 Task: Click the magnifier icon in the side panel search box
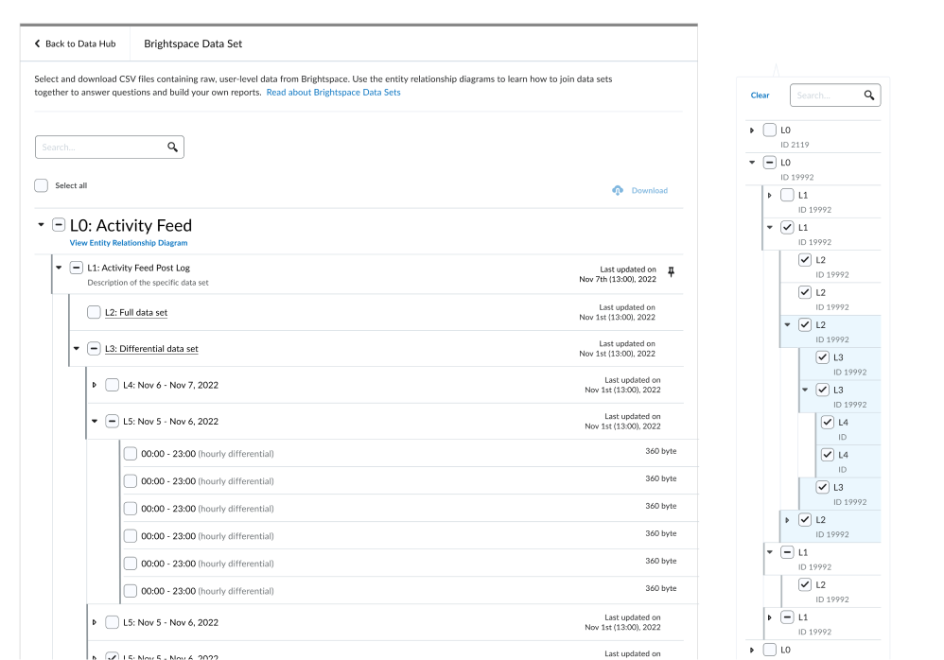(868, 96)
